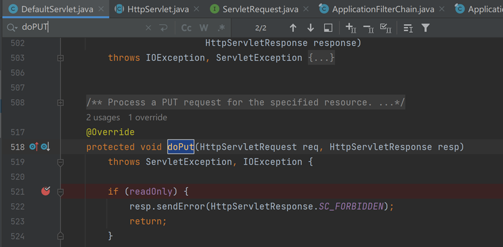
Task: Collapse if block fold at line 521
Action: point(60,192)
